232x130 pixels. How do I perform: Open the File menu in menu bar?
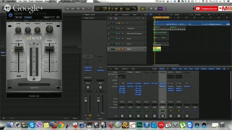[x=20, y=1]
